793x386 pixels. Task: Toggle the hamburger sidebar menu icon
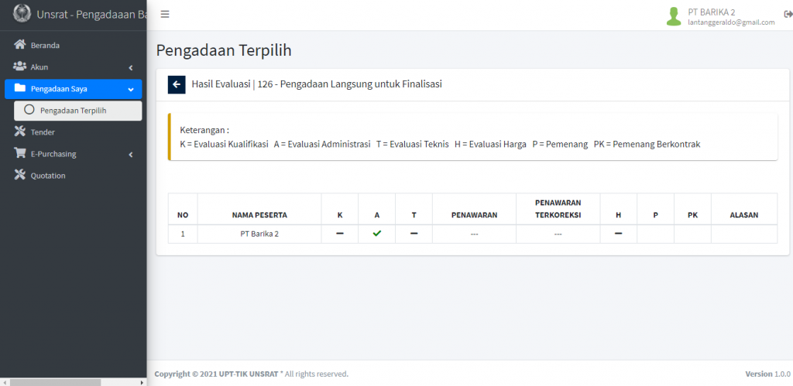(x=165, y=14)
